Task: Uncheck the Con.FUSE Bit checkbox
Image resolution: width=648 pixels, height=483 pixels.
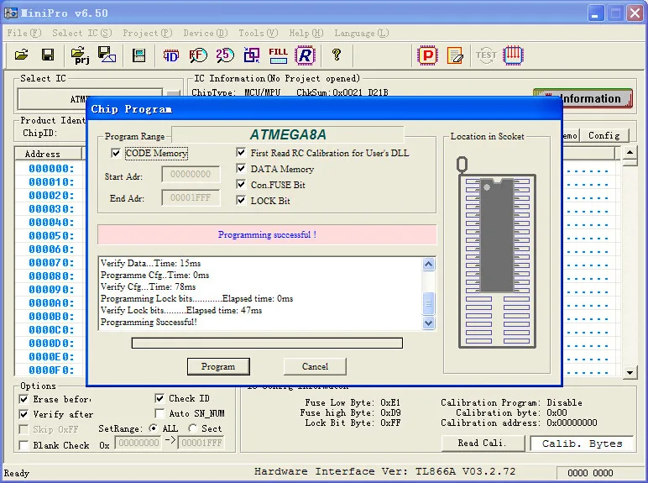Action: pyautogui.click(x=242, y=184)
